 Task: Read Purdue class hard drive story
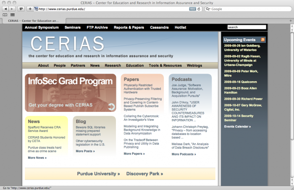click(45, 149)
